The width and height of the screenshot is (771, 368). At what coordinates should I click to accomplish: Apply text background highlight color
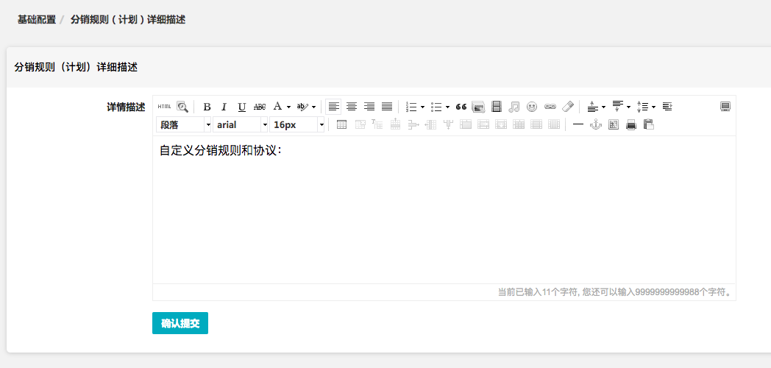[x=303, y=106]
